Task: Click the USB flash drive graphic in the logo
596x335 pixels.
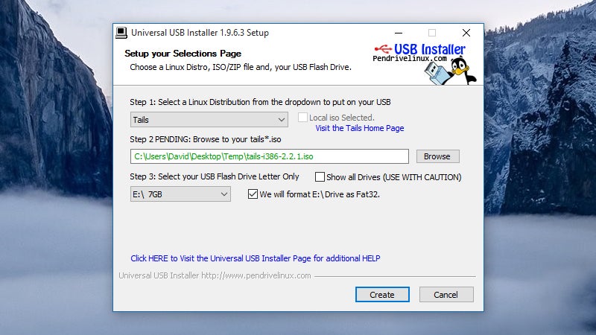Action: point(437,73)
